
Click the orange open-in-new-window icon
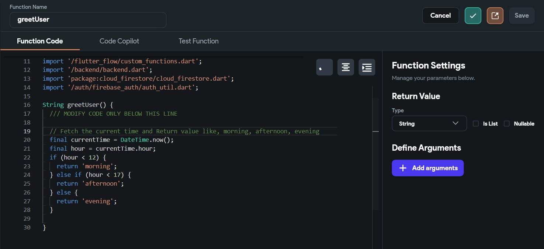[495, 16]
